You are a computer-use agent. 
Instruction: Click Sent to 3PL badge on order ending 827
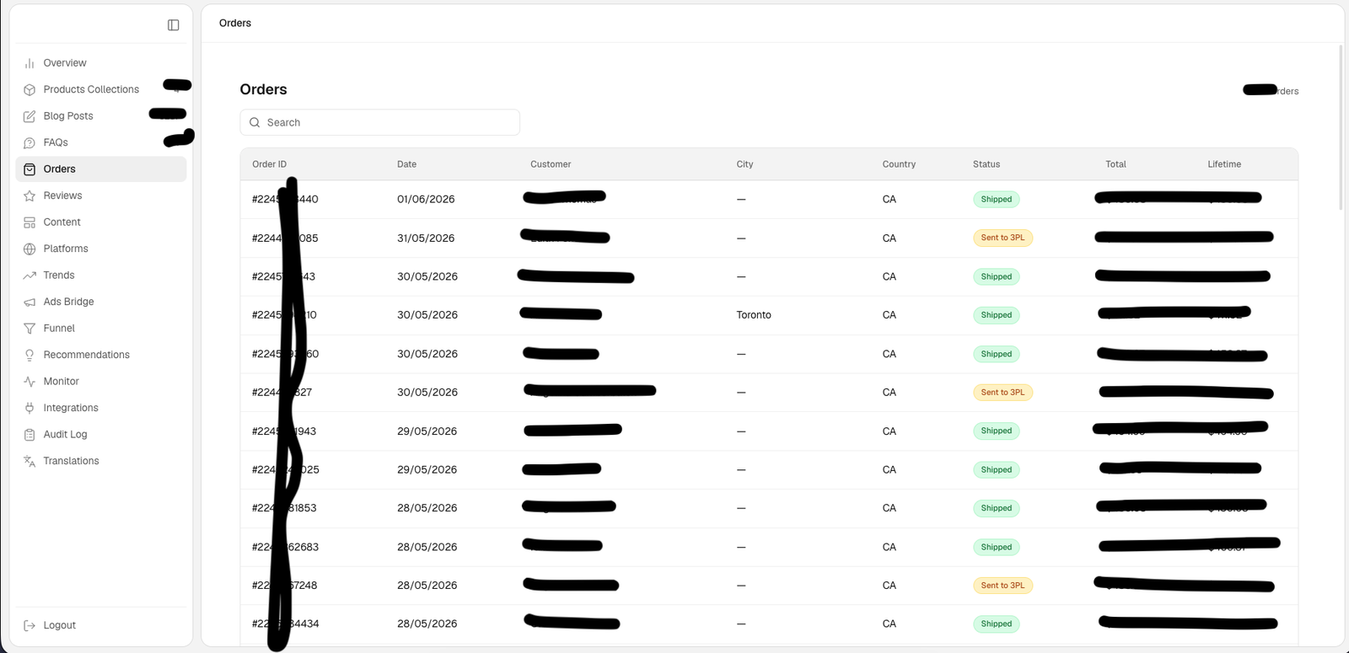1002,393
